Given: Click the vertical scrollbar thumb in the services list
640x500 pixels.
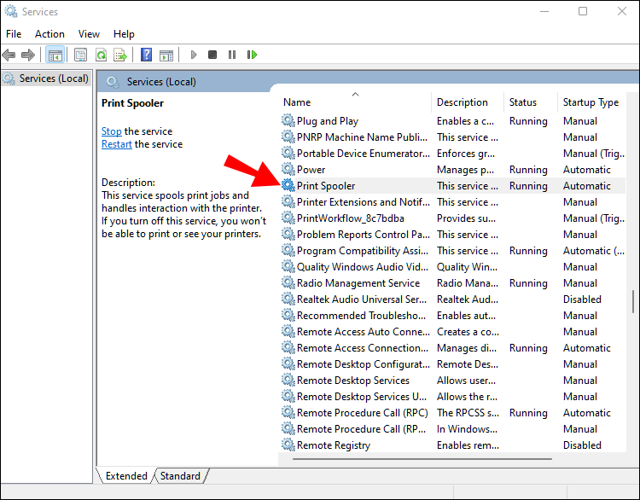Looking at the screenshot, I should 633,302.
